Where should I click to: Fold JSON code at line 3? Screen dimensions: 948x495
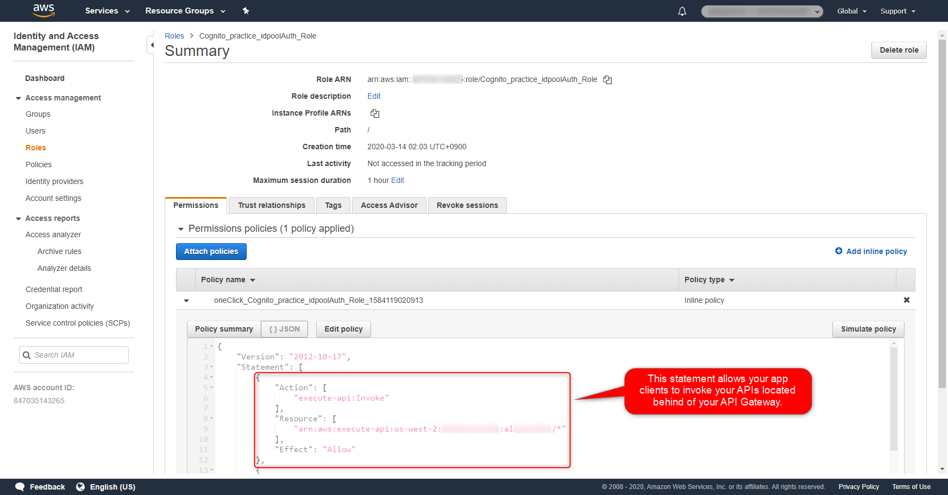[212, 367]
